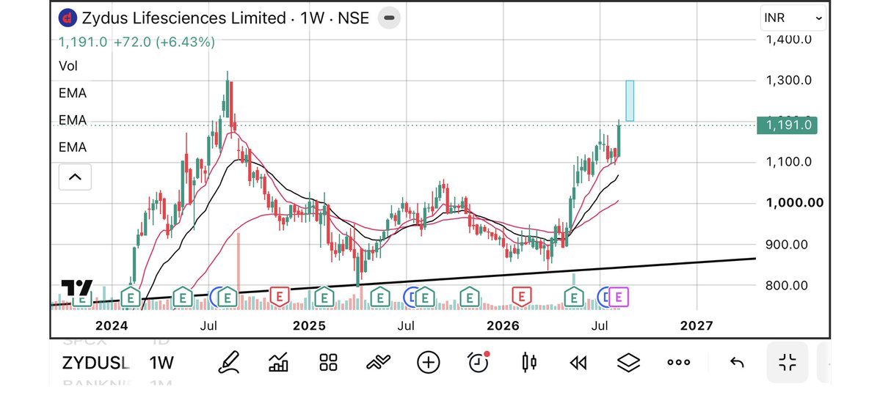
Task: Tap the TradingView logo on chart
Action: pyautogui.click(x=76, y=288)
